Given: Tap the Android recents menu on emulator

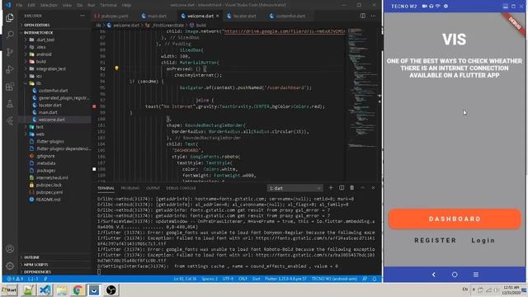Looking at the screenshot, I should pos(476,275).
